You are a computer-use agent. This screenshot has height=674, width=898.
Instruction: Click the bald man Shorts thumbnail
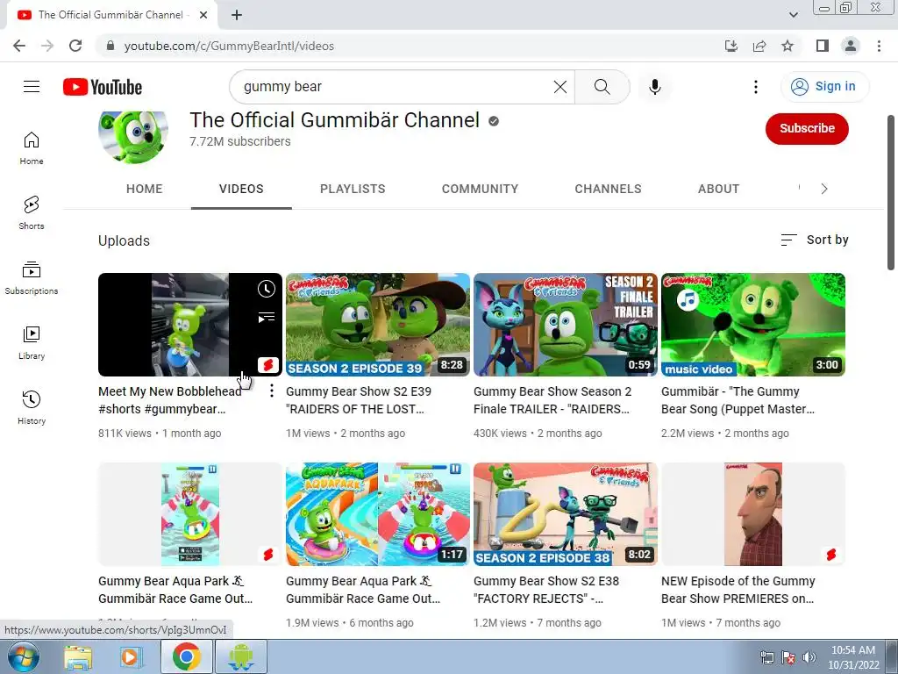tap(753, 514)
